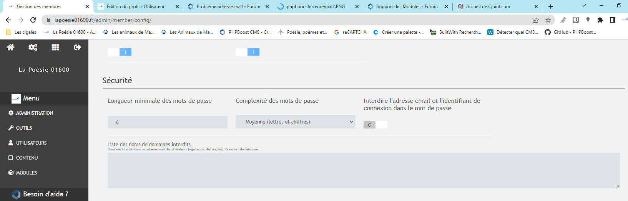This screenshot has height=201, width=628.
Task: Open the tab search chevron
Action: [584, 6]
